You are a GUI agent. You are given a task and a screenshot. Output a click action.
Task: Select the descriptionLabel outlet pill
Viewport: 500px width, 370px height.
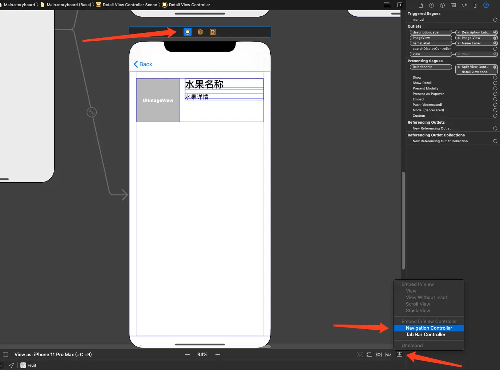431,32
